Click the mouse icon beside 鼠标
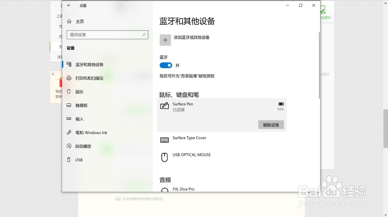The height and width of the screenshot is (217, 388). click(69, 92)
